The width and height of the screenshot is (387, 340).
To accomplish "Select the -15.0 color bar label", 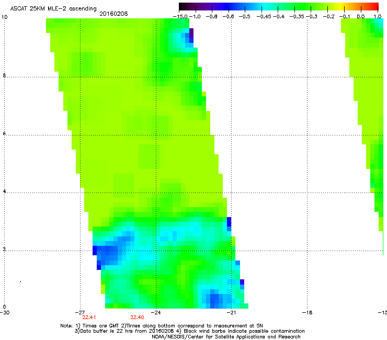I will (x=180, y=17).
